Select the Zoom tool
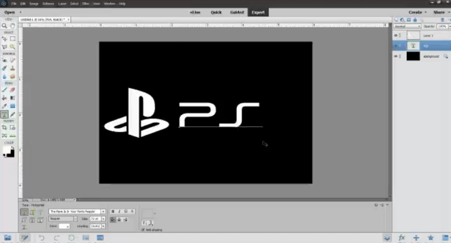The height and width of the screenshot is (243, 451). pyautogui.click(x=4, y=26)
